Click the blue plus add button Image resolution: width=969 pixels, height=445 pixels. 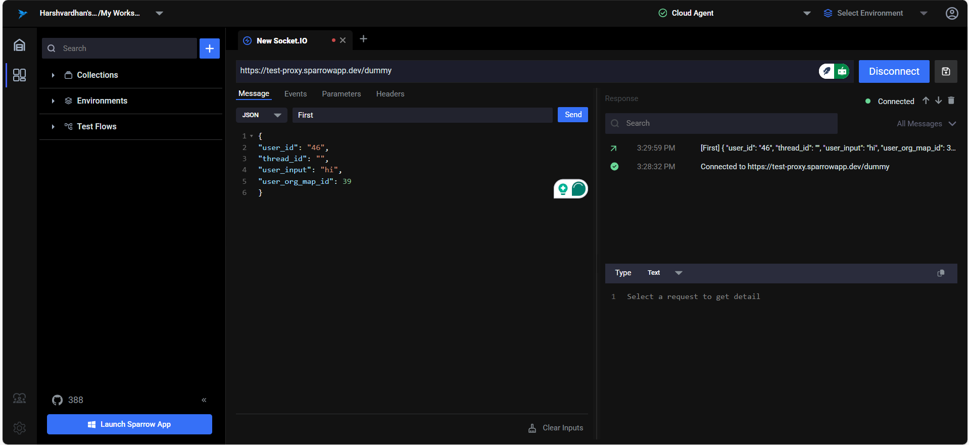coord(210,48)
